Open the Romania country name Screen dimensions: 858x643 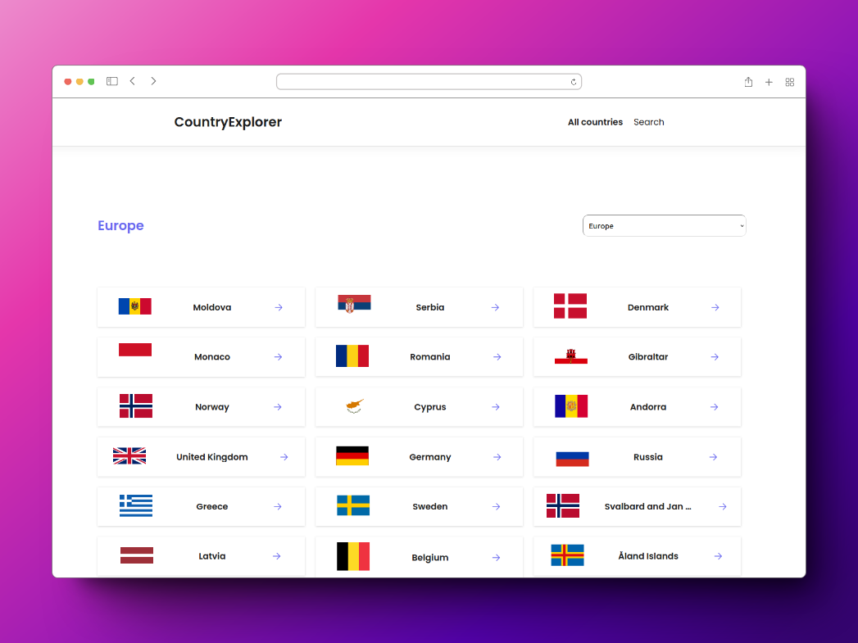click(x=430, y=357)
